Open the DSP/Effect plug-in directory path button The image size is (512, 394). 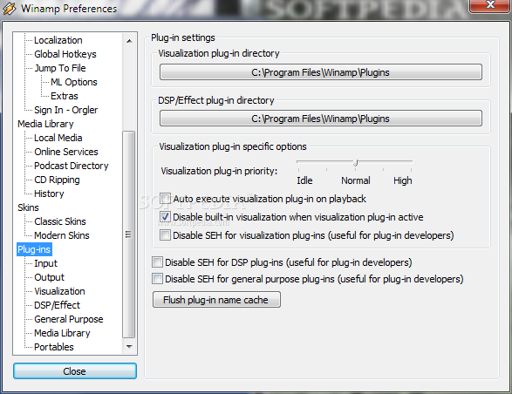[x=321, y=119]
